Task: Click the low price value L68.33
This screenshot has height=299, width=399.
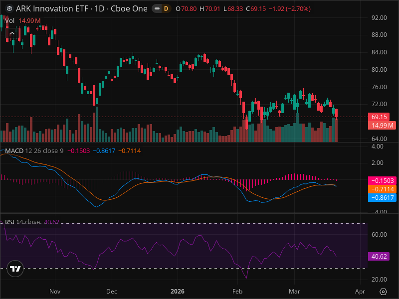Action: tap(233, 9)
